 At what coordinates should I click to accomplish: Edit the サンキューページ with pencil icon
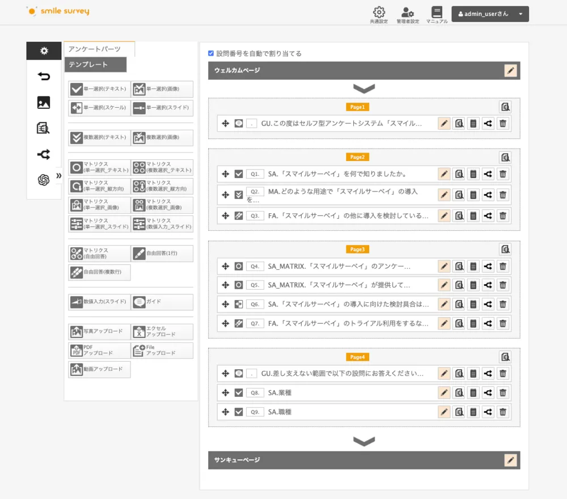pyautogui.click(x=511, y=460)
